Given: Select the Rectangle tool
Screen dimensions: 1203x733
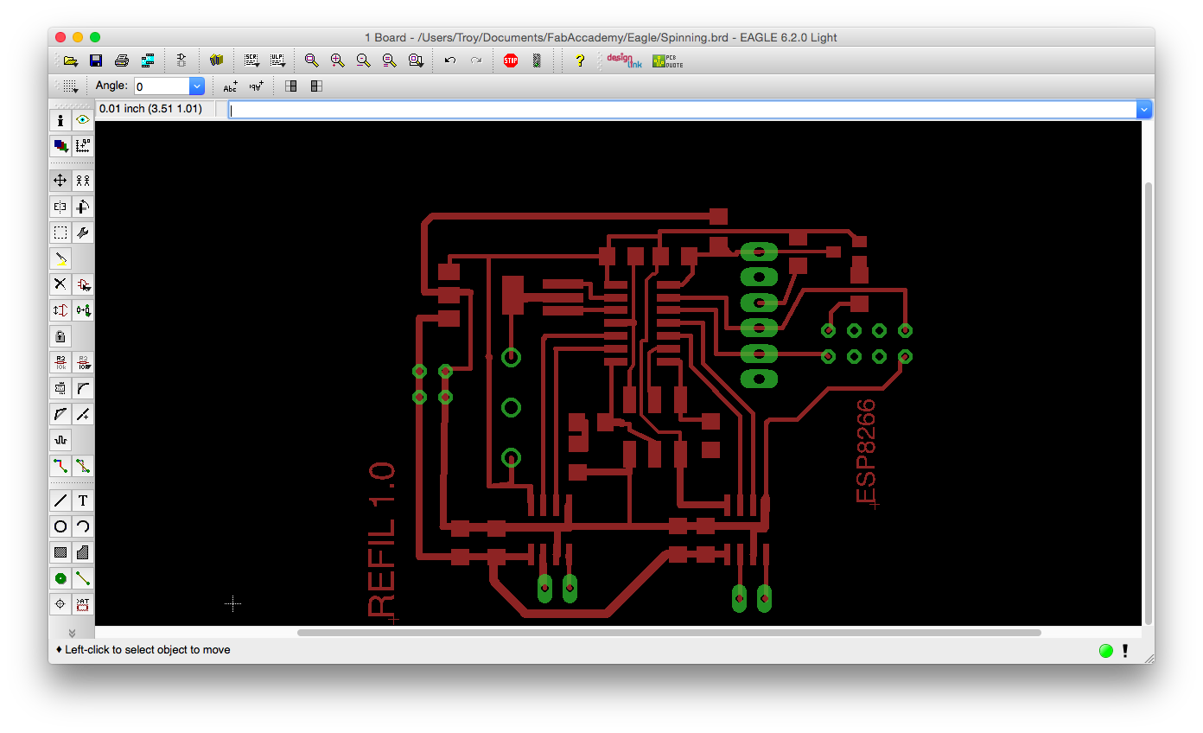Looking at the screenshot, I should click(x=60, y=552).
